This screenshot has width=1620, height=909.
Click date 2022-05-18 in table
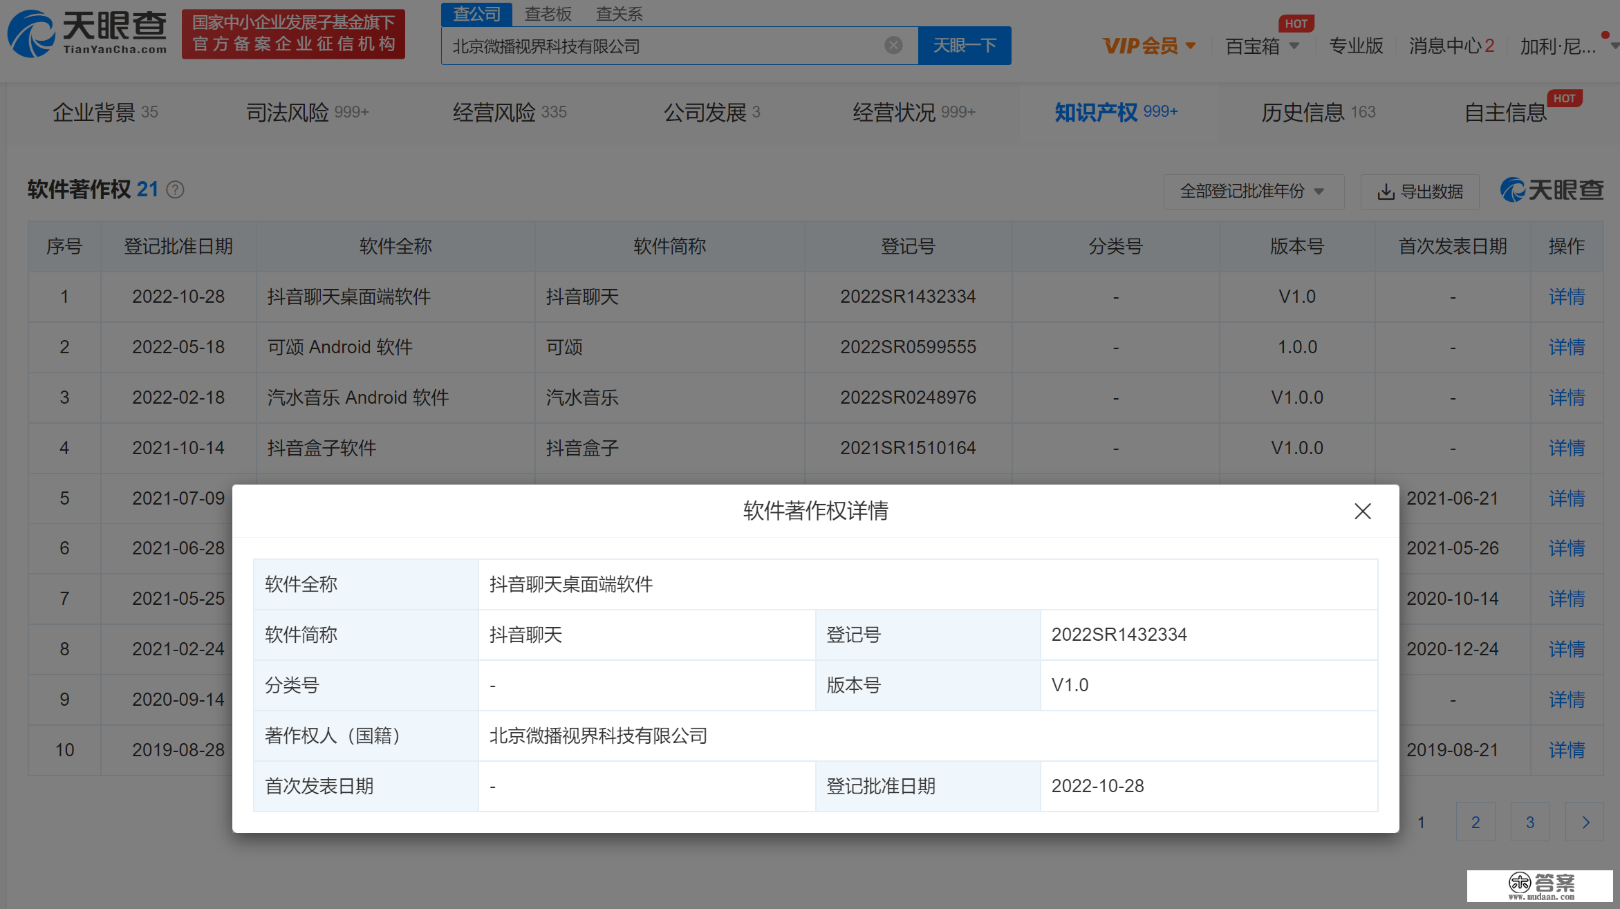[x=178, y=347]
